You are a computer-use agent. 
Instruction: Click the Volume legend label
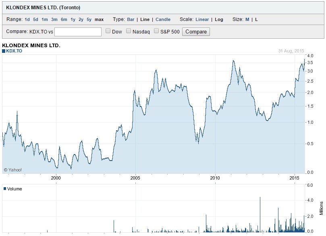point(15,189)
